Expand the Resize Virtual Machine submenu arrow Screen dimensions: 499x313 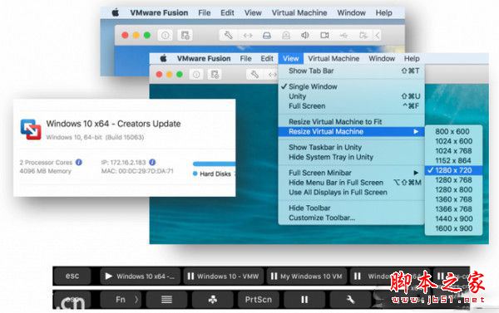[417, 131]
